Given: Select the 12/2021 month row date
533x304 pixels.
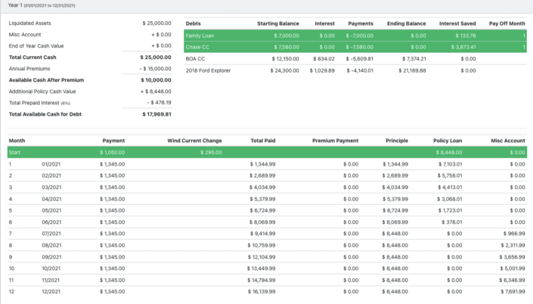Looking at the screenshot, I should 51,292.
